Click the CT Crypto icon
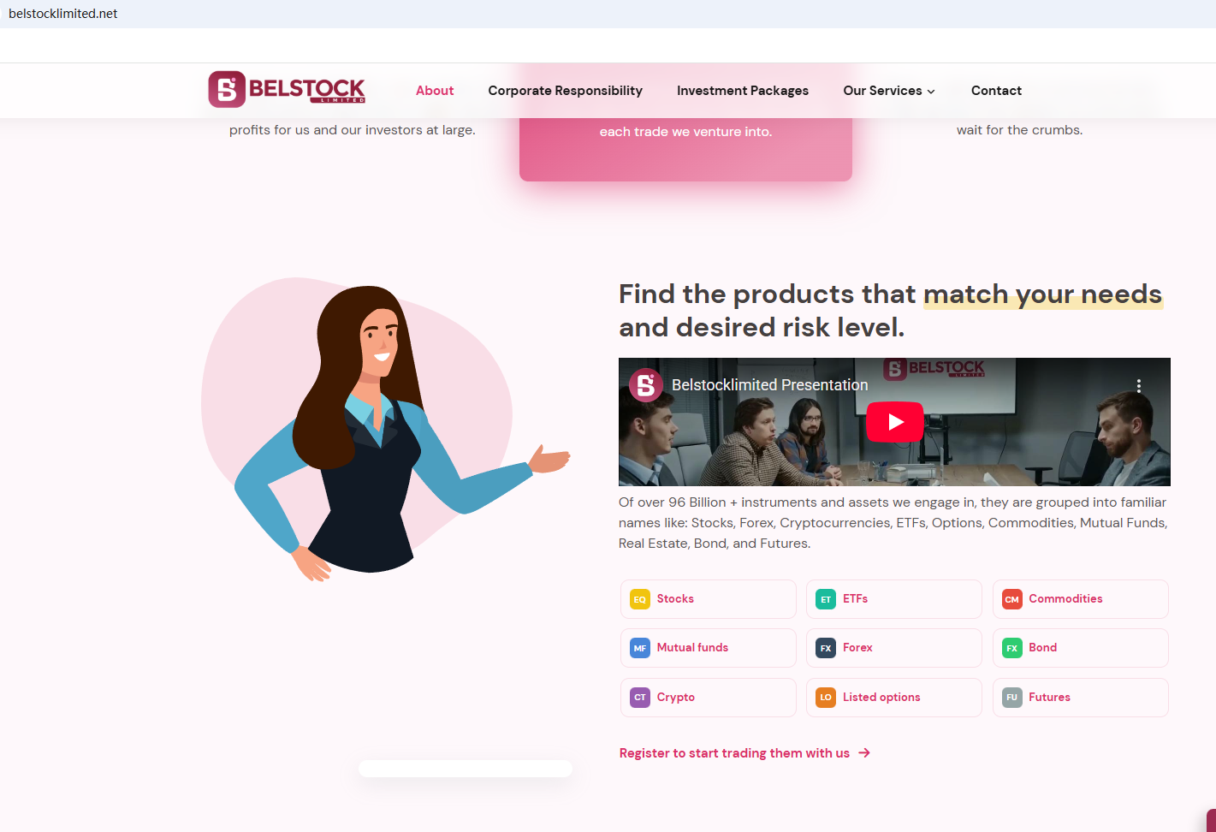Image resolution: width=1216 pixels, height=832 pixels. 640,698
